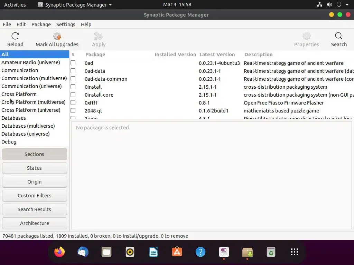
Task: Click the Architecture filter button
Action: click(x=34, y=223)
